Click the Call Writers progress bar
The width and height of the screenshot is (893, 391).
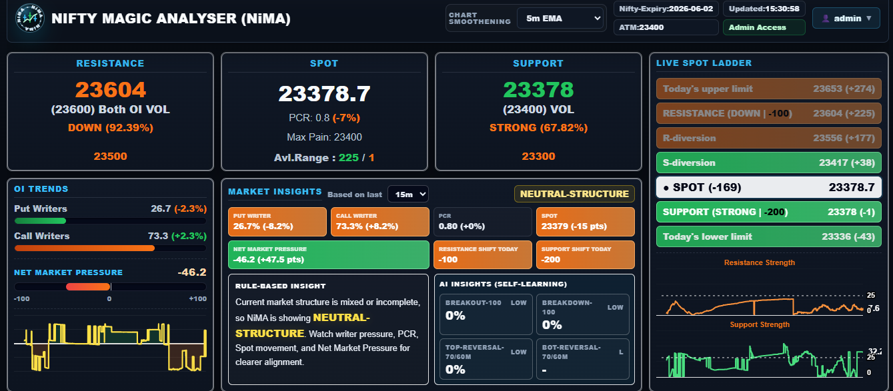(110, 248)
